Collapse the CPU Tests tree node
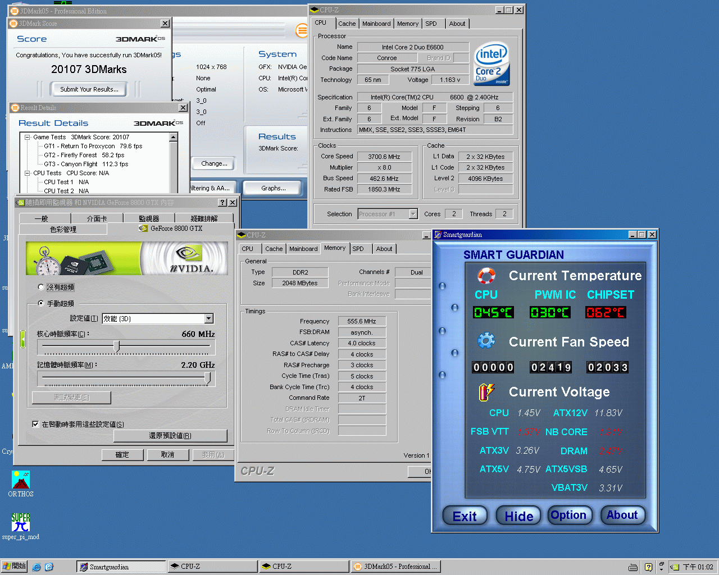 coord(27,173)
